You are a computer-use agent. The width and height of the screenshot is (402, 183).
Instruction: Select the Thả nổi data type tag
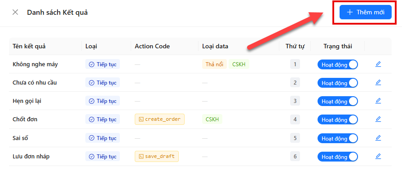(214, 64)
